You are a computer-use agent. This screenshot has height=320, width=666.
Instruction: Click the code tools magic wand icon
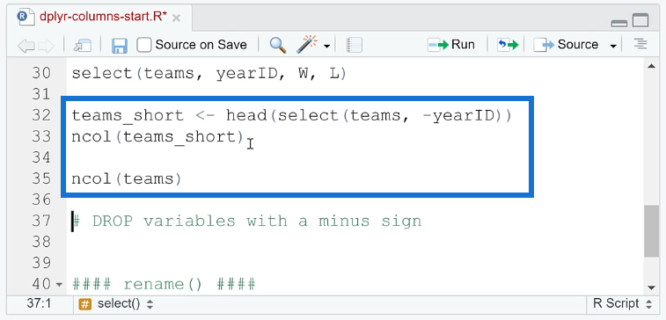pyautogui.click(x=308, y=45)
